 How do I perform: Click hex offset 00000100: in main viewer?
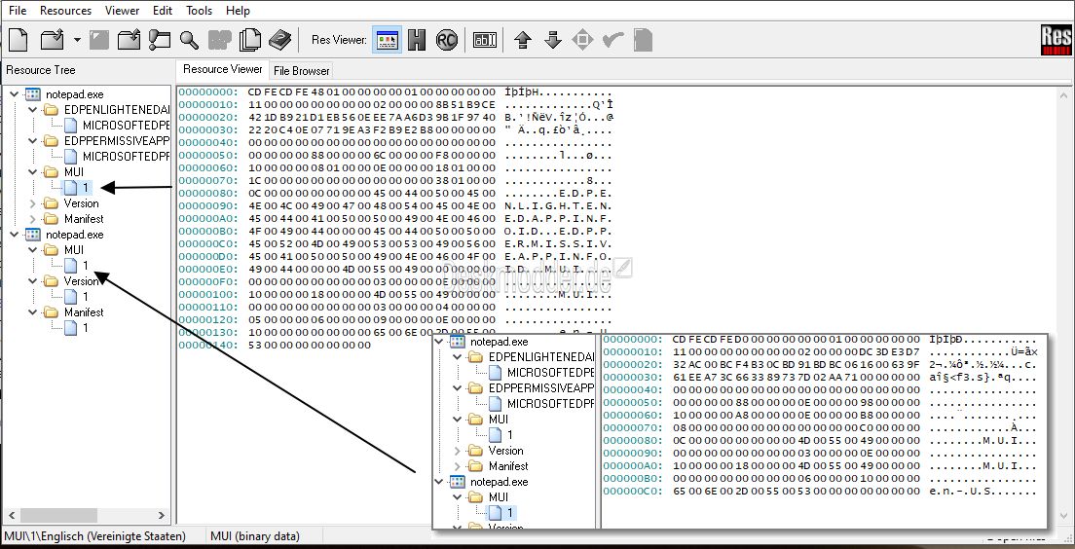[x=208, y=293]
